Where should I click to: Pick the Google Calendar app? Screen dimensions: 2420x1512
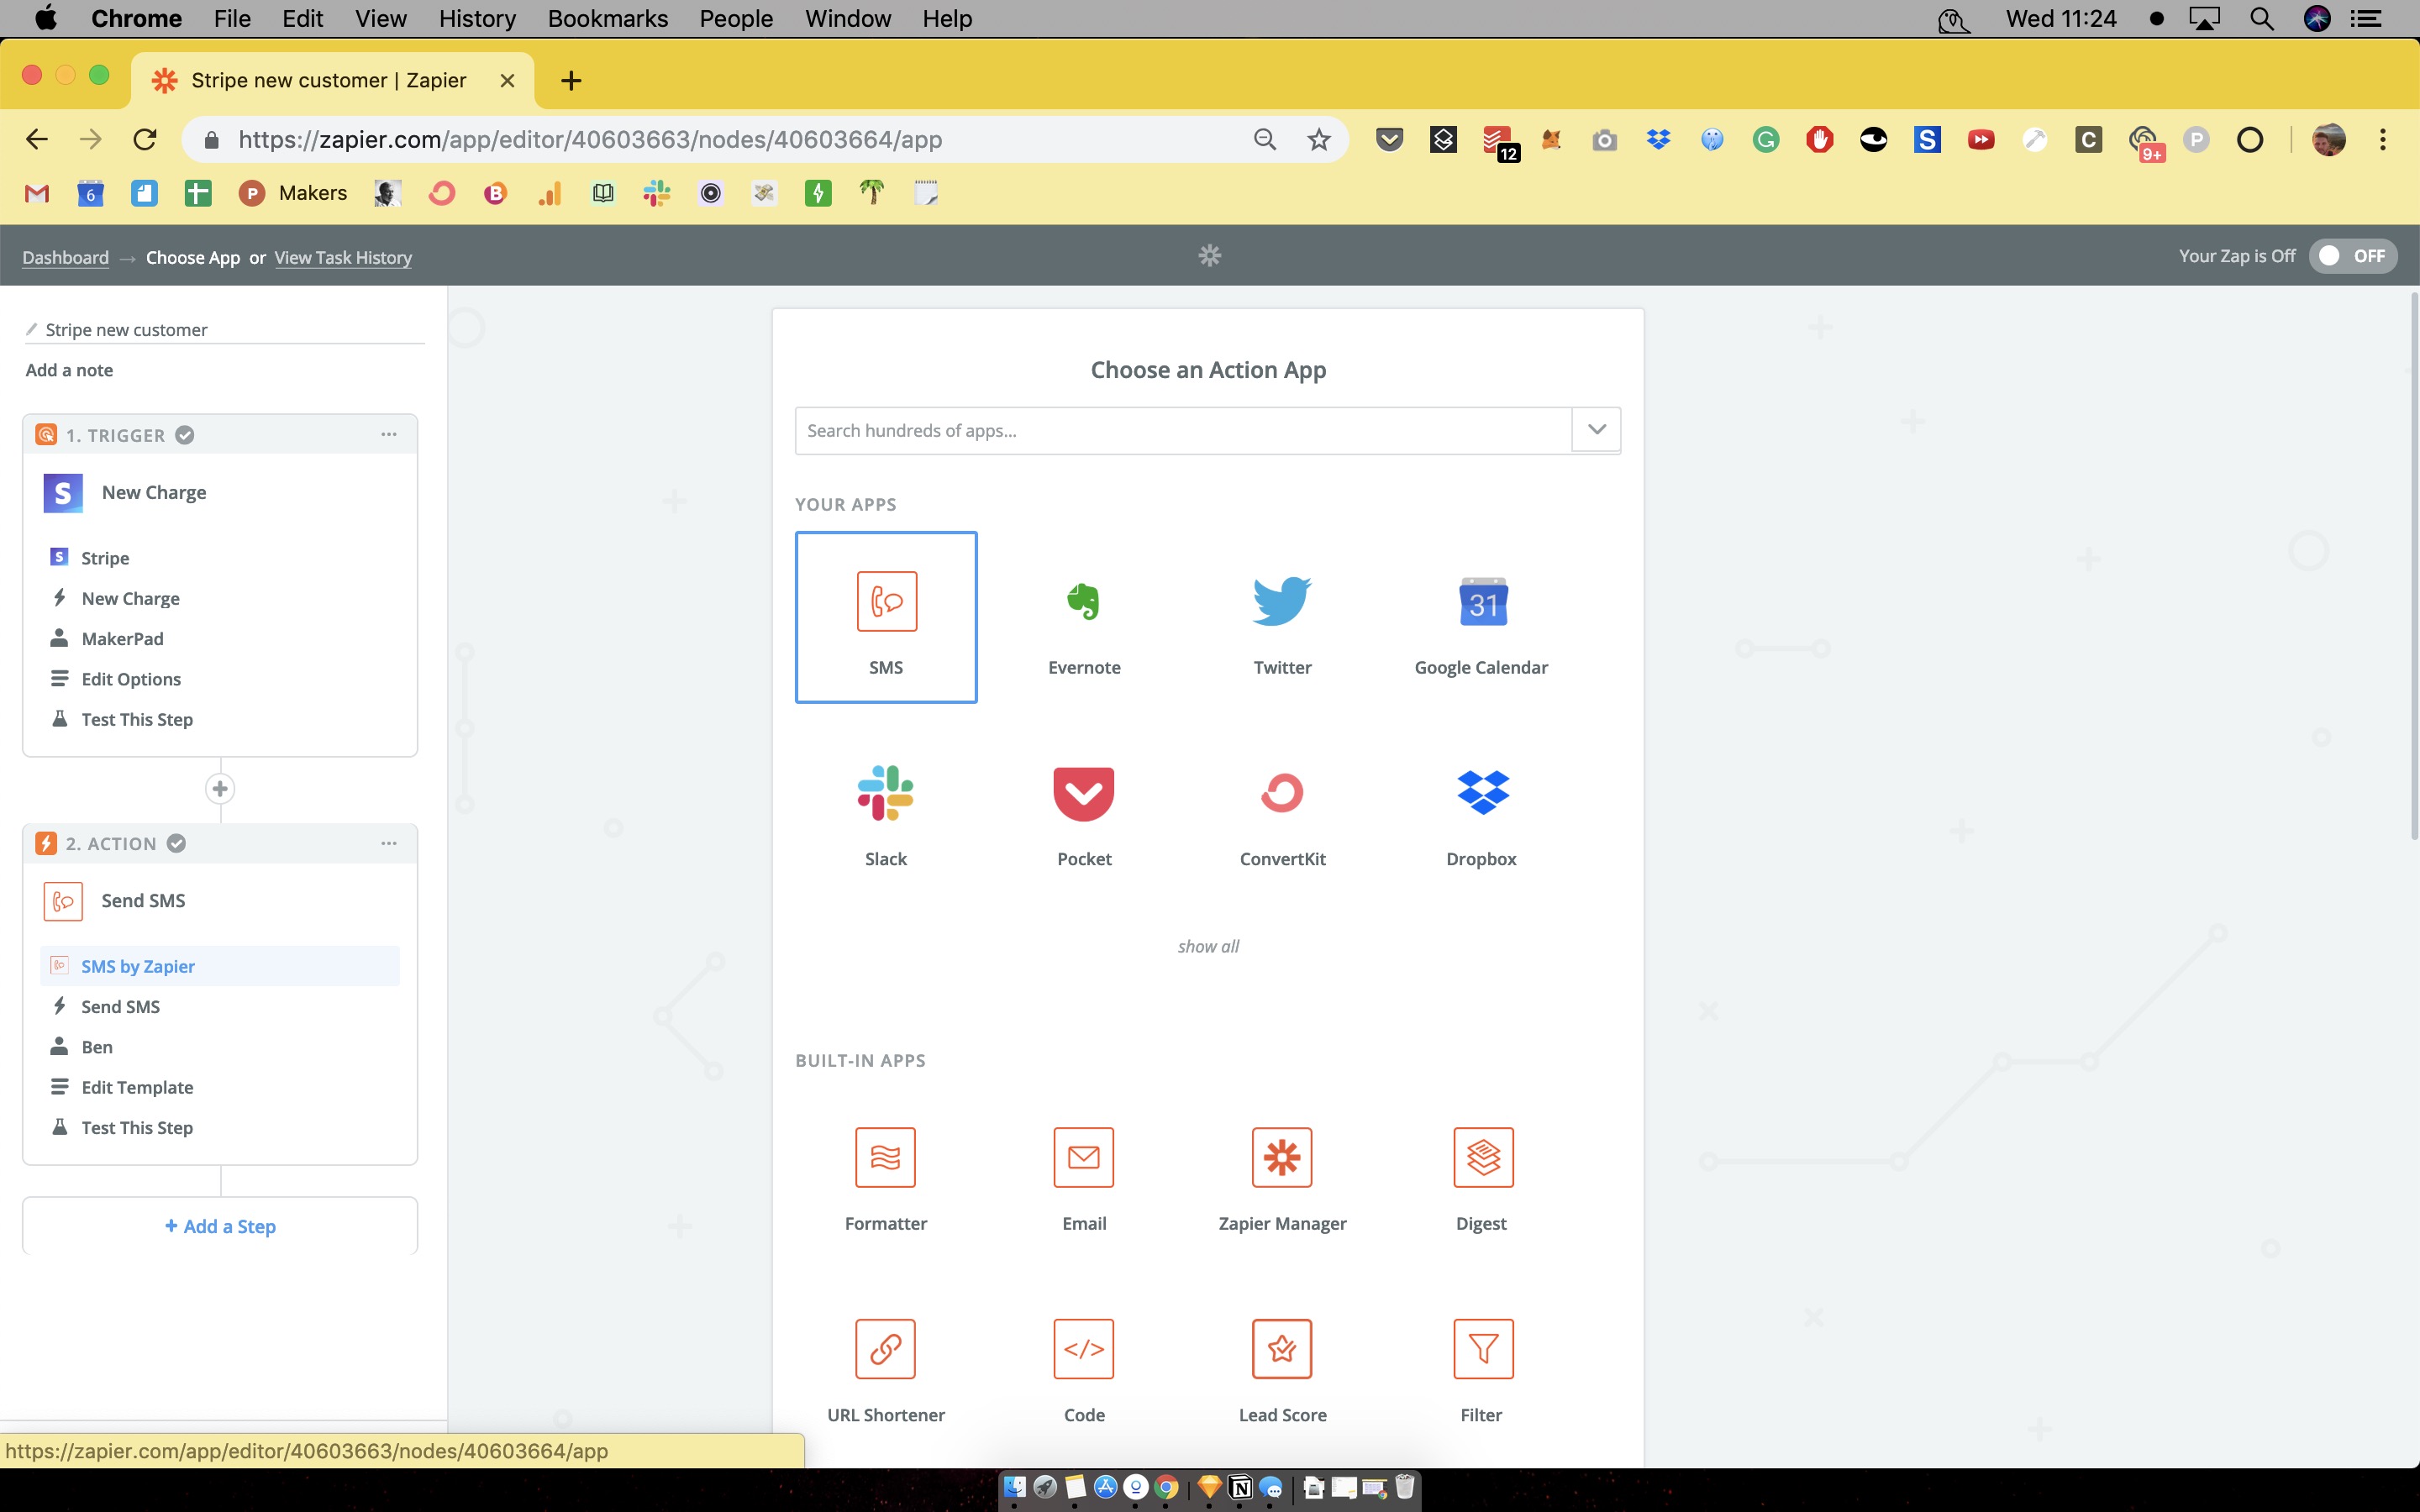[1481, 617]
